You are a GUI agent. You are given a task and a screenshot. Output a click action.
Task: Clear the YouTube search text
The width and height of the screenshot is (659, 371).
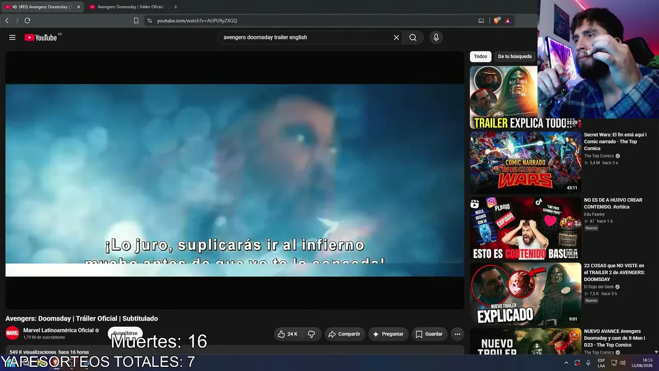click(x=396, y=38)
